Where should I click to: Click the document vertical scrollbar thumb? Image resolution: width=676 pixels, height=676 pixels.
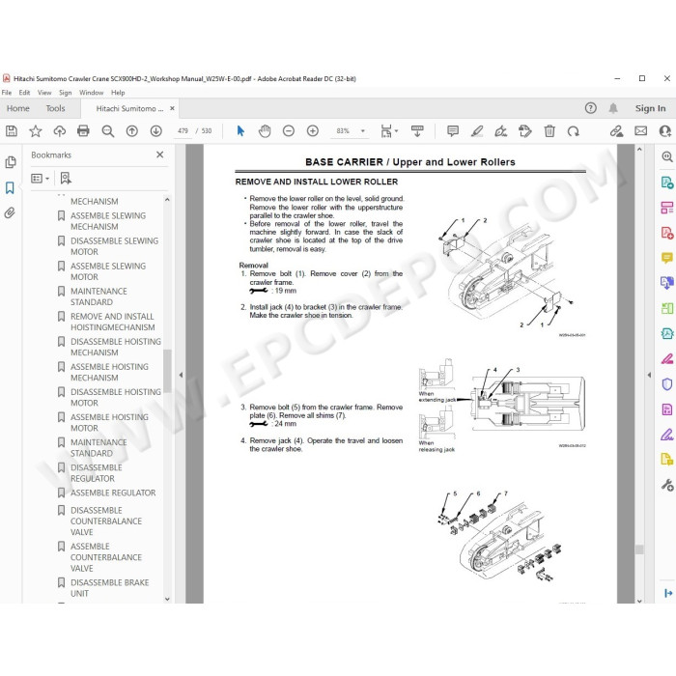tap(639, 549)
